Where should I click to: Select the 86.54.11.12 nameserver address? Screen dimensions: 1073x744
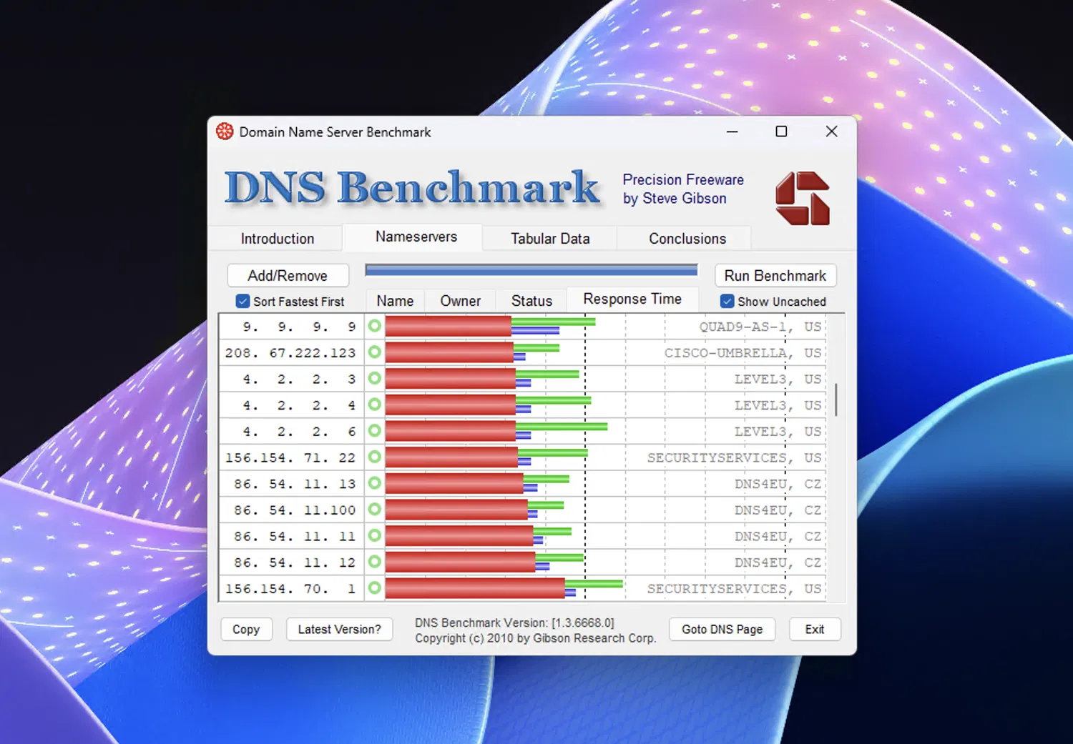[x=295, y=562]
